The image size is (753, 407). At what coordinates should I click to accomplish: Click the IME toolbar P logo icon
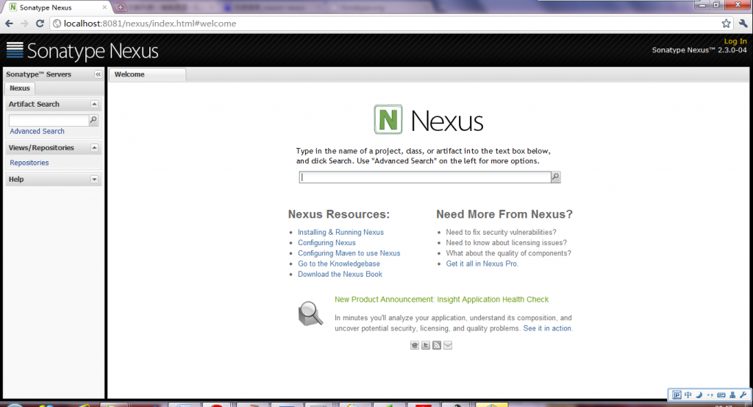tap(677, 395)
